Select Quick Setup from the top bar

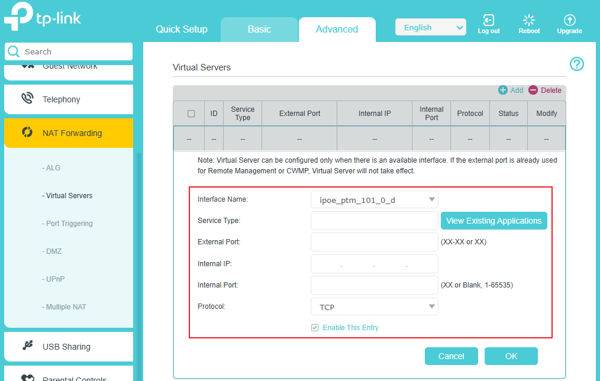[181, 29]
